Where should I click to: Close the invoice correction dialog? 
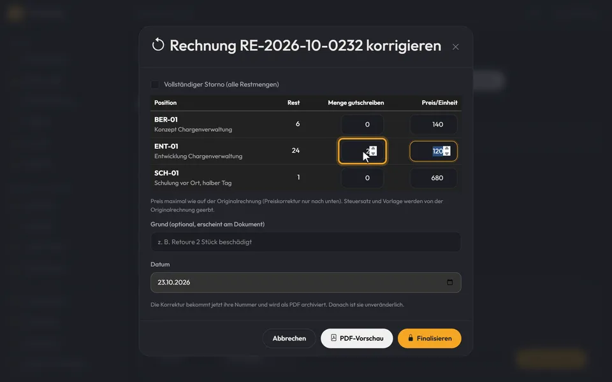455,46
